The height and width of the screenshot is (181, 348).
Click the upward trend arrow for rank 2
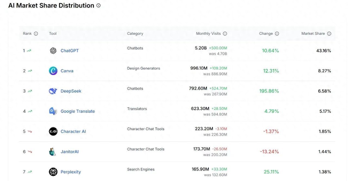coord(30,71)
